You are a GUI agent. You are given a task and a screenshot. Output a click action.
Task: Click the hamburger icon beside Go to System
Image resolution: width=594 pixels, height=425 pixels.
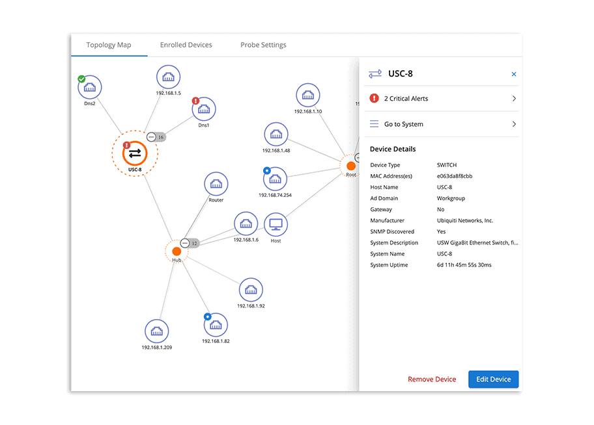coord(374,124)
